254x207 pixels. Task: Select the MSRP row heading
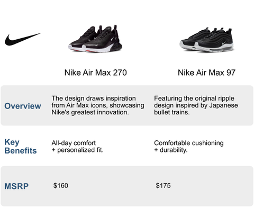16,186
